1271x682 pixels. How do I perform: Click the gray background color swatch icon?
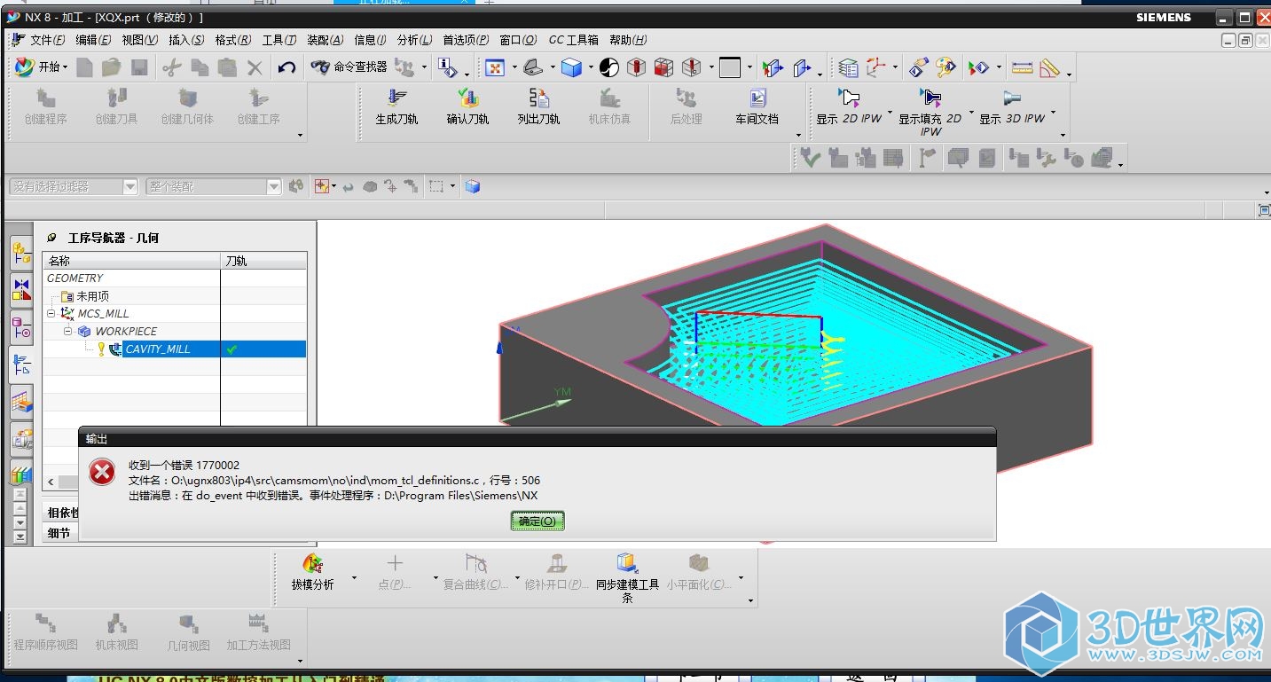(x=730, y=67)
